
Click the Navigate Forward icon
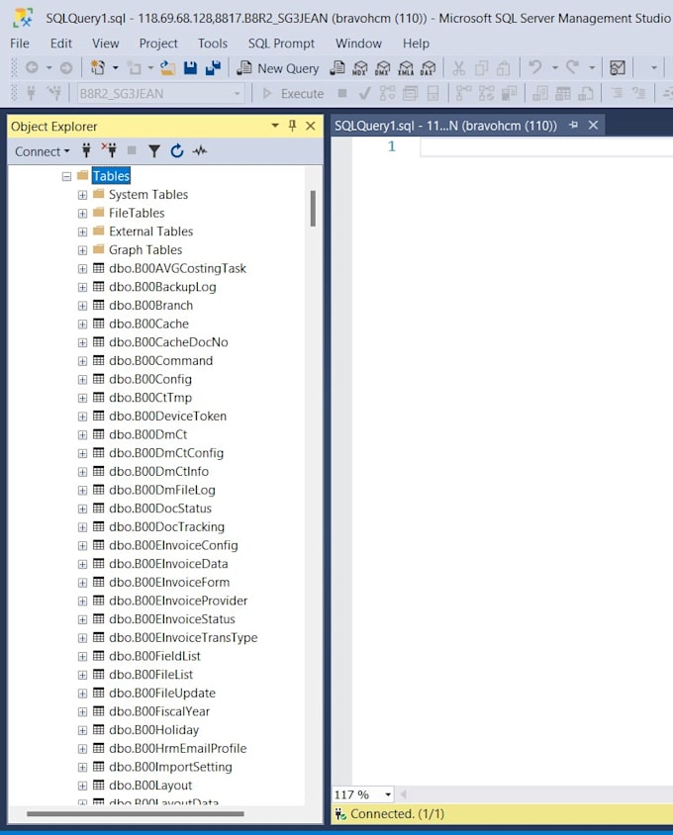pyautogui.click(x=66, y=67)
